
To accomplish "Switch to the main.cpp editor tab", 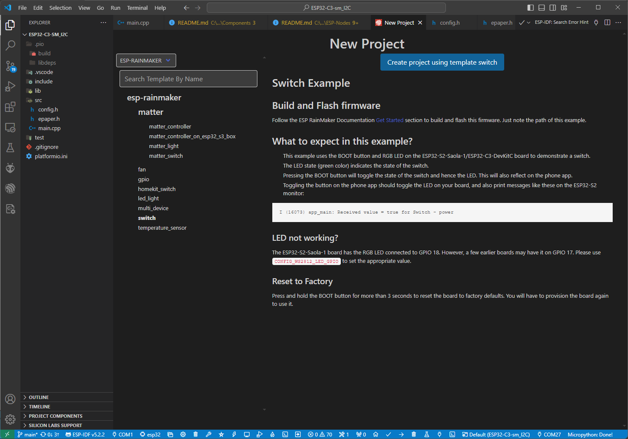I will coord(138,23).
